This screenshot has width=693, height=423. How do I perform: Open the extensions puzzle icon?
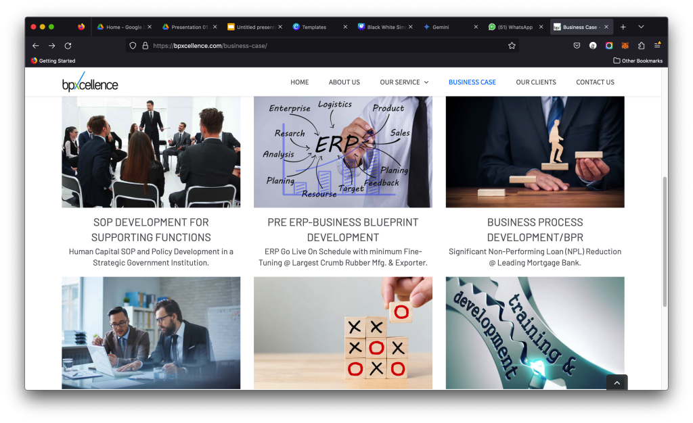tap(642, 45)
